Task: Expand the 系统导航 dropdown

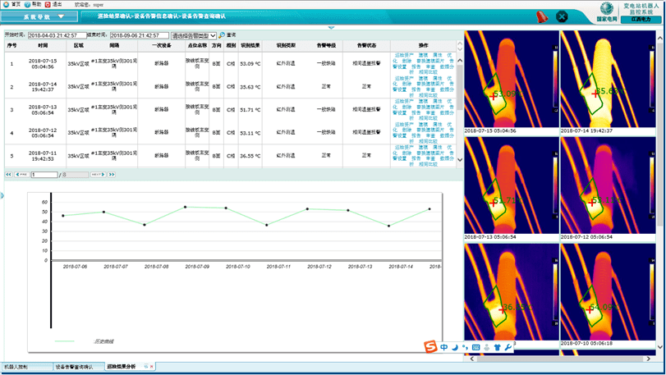Action: 61,16
